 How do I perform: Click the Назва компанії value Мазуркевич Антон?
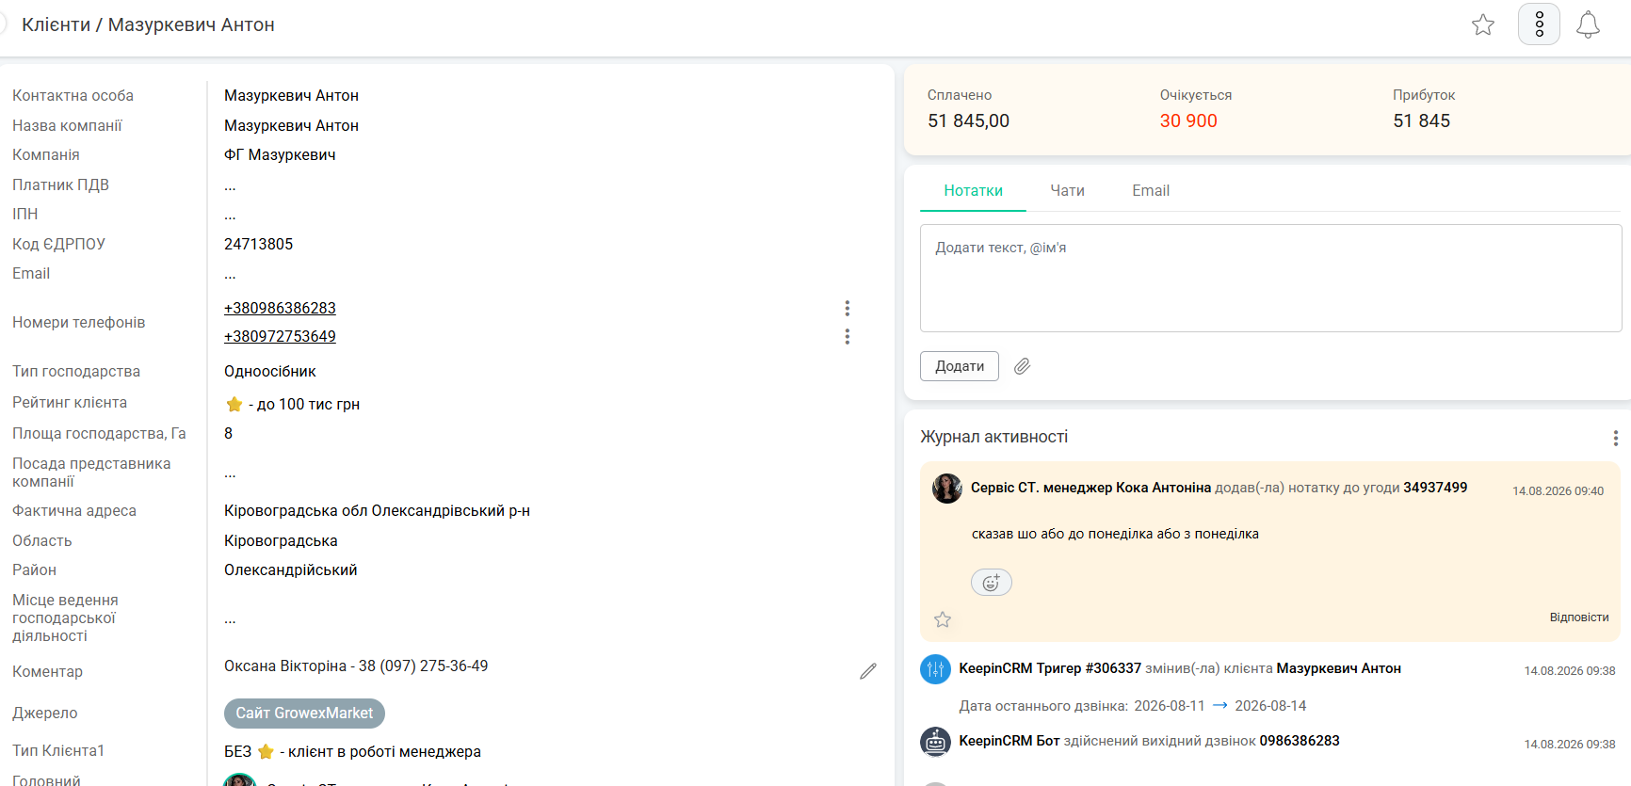pyautogui.click(x=291, y=125)
